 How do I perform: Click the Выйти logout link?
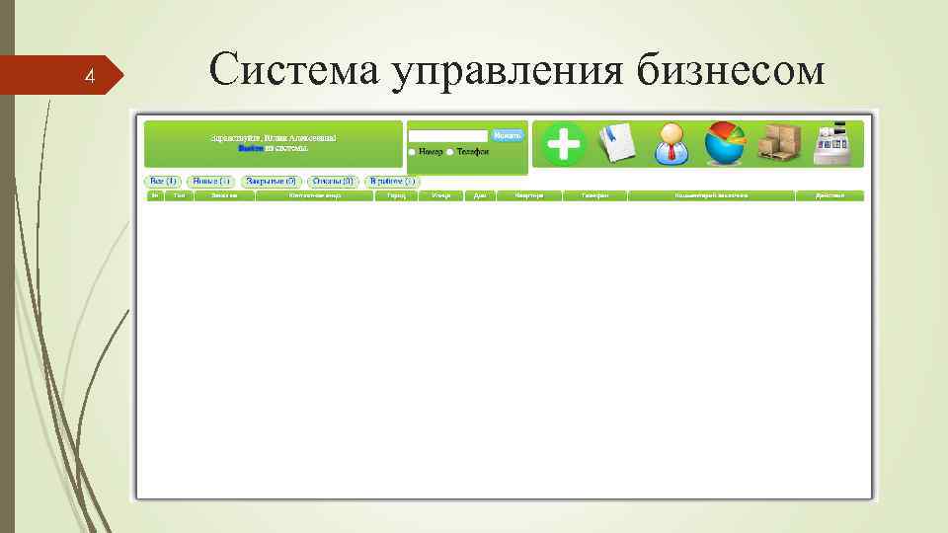(x=250, y=148)
